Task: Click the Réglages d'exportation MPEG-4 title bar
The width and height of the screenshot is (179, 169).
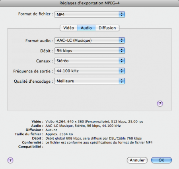Action: tap(89, 3)
